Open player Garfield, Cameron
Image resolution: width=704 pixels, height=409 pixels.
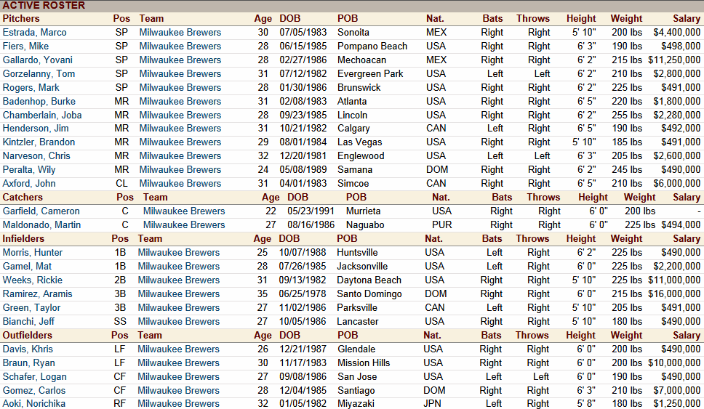tap(41, 211)
